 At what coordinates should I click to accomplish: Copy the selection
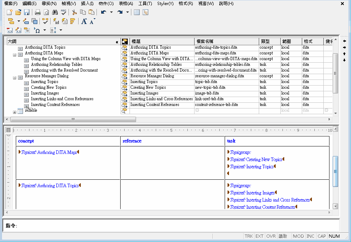click(x=83, y=12)
